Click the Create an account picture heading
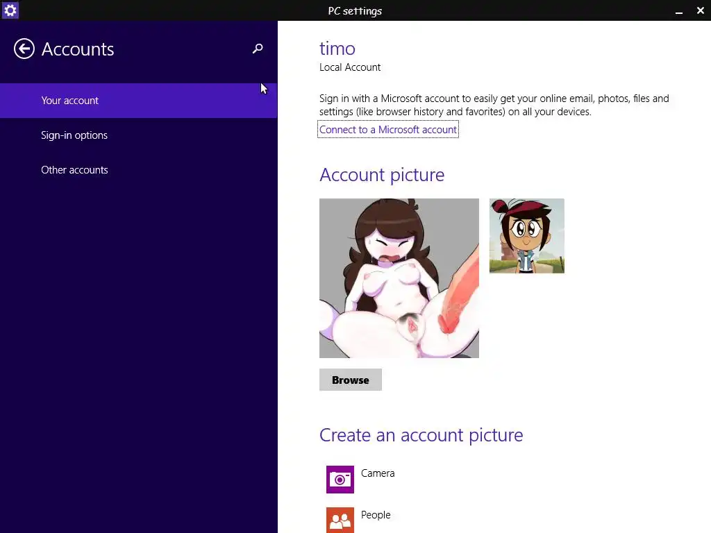The height and width of the screenshot is (533, 711). [421, 435]
